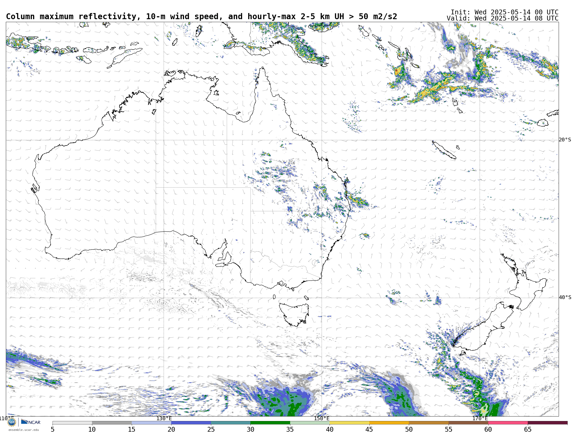Click the NSF circular logo

pos(12,422)
